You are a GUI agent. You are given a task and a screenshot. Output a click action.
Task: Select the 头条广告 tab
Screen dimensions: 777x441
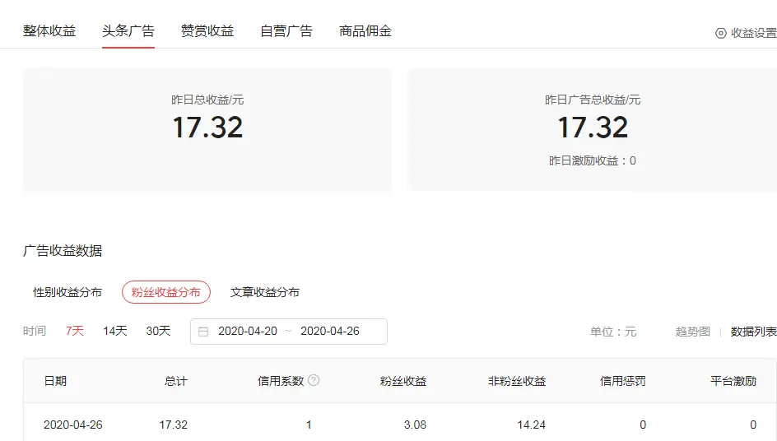pyautogui.click(x=128, y=31)
